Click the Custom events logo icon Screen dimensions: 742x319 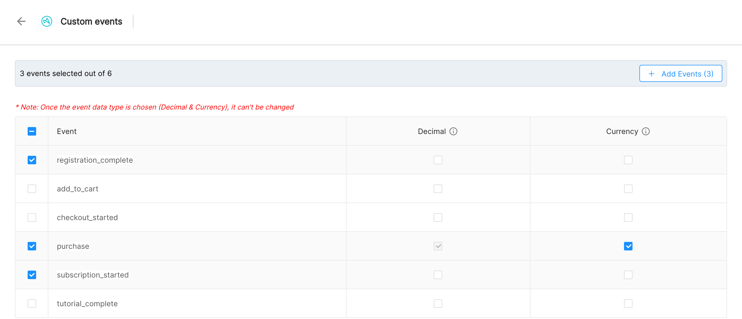click(x=47, y=21)
